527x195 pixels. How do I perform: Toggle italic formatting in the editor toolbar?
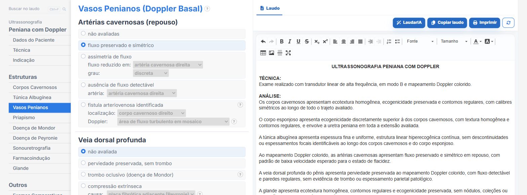pyautogui.click(x=290, y=42)
